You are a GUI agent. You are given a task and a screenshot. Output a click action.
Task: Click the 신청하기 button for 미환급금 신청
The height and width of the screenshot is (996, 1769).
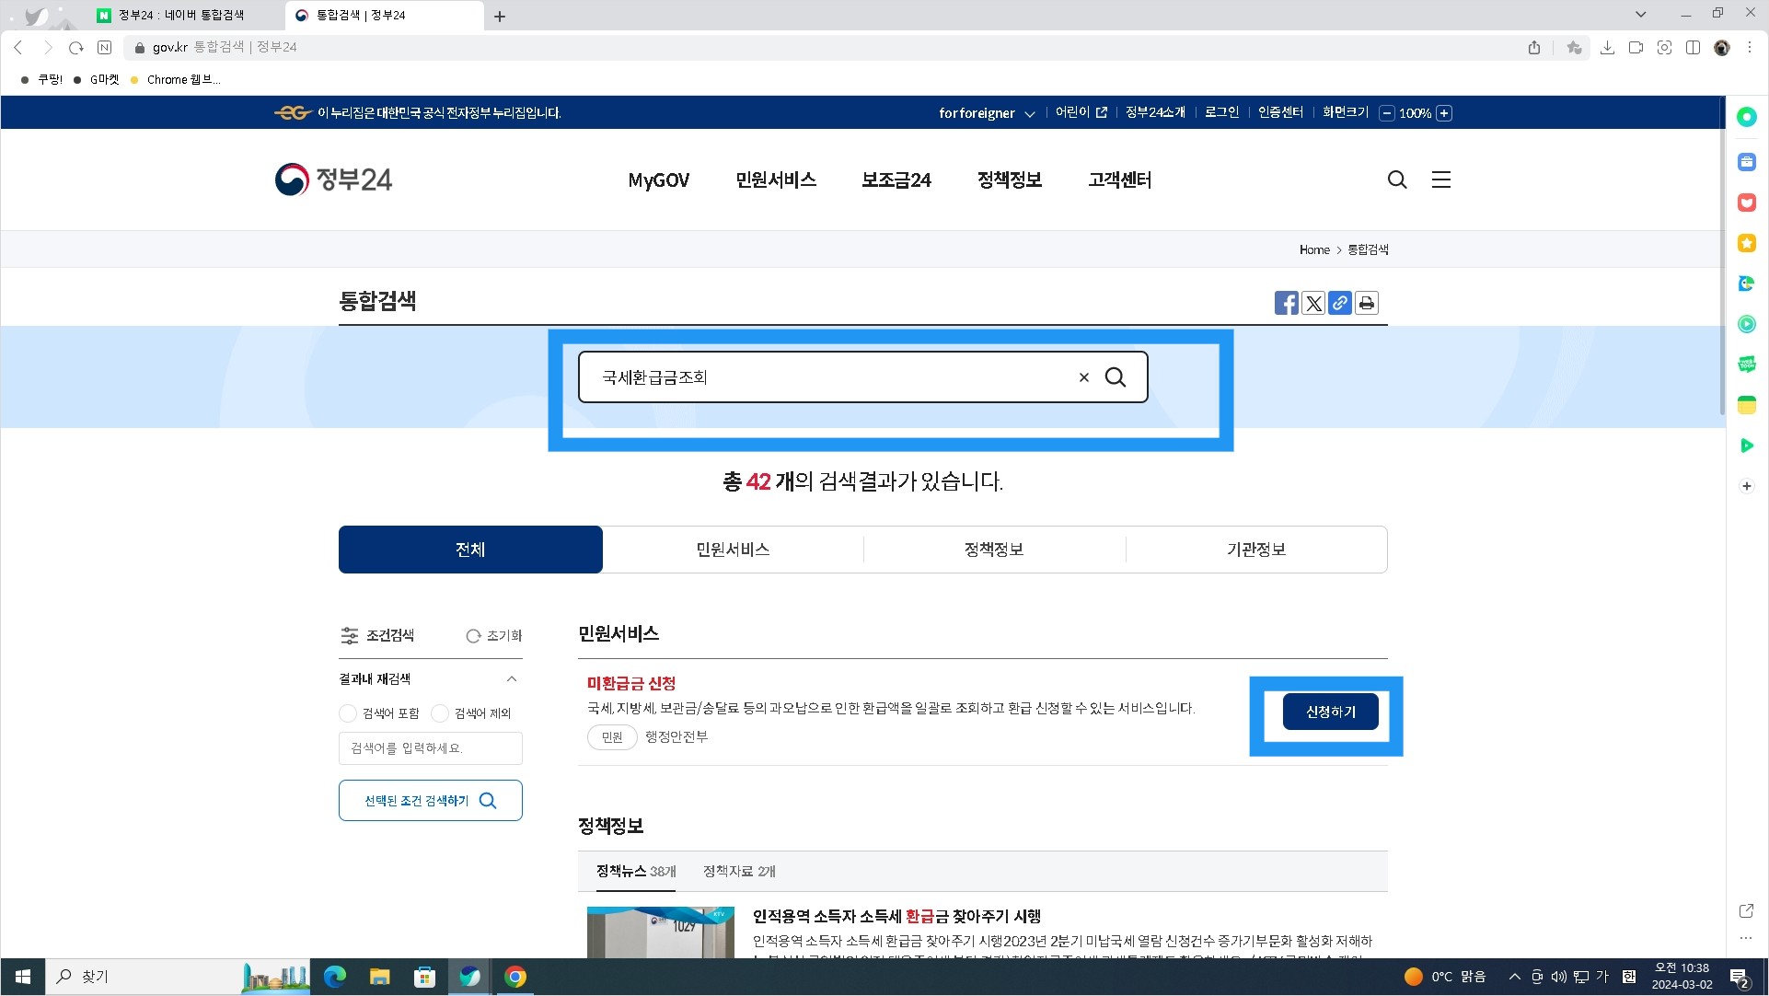click(1329, 711)
